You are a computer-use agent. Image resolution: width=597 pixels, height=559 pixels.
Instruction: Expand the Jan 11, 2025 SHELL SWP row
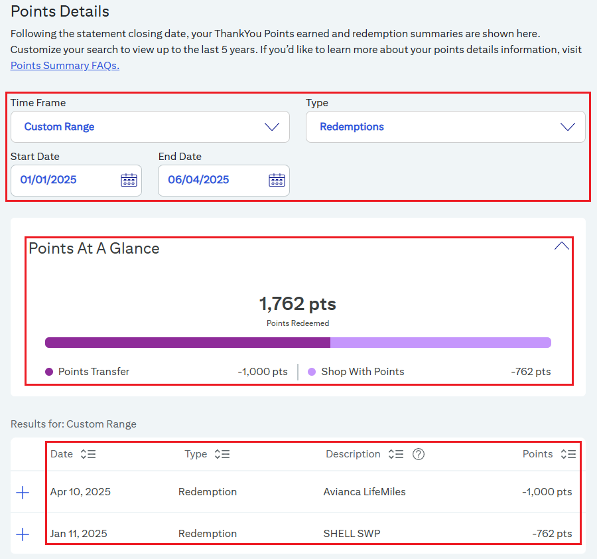23,534
